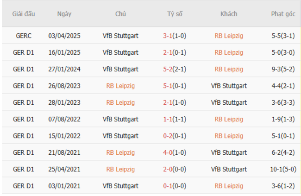Open VfB Stuttgart link in 16/01/2025 row

[120, 52]
